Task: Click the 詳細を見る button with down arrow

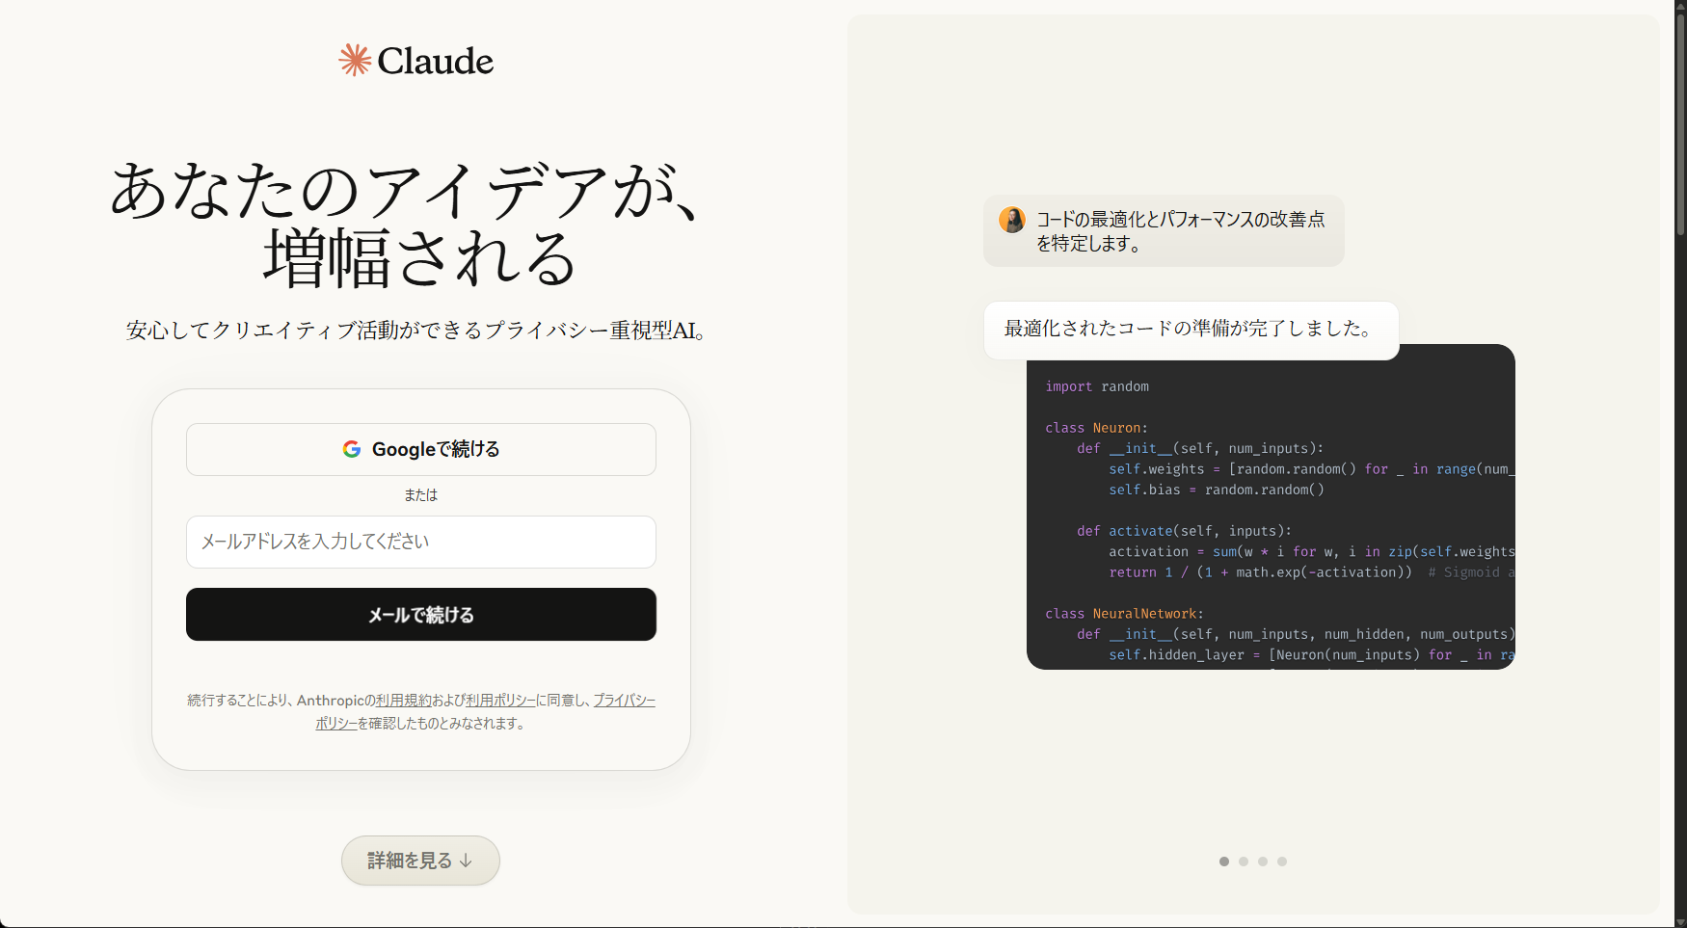Action: coord(420,861)
